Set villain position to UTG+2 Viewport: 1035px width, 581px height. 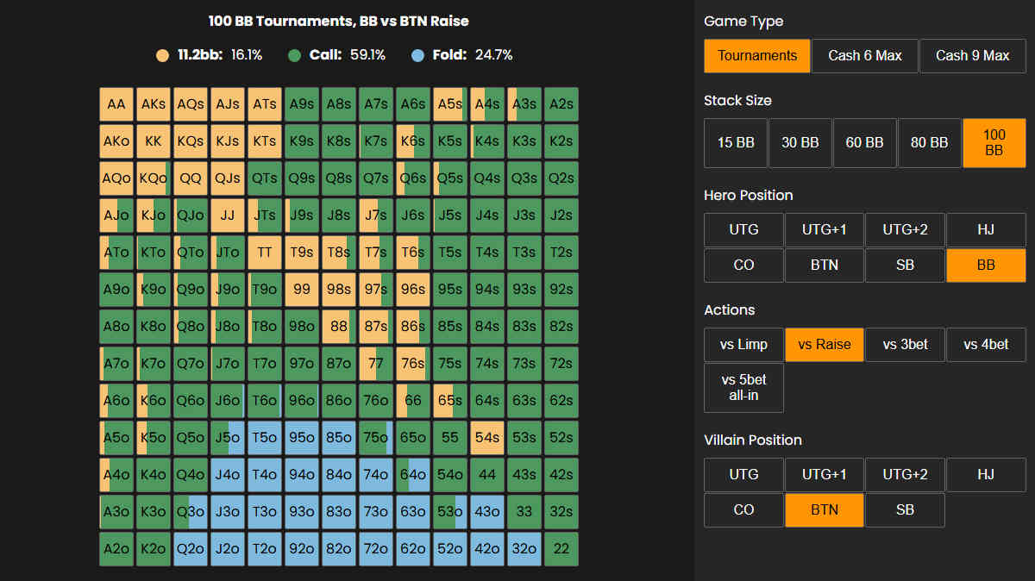click(x=905, y=474)
